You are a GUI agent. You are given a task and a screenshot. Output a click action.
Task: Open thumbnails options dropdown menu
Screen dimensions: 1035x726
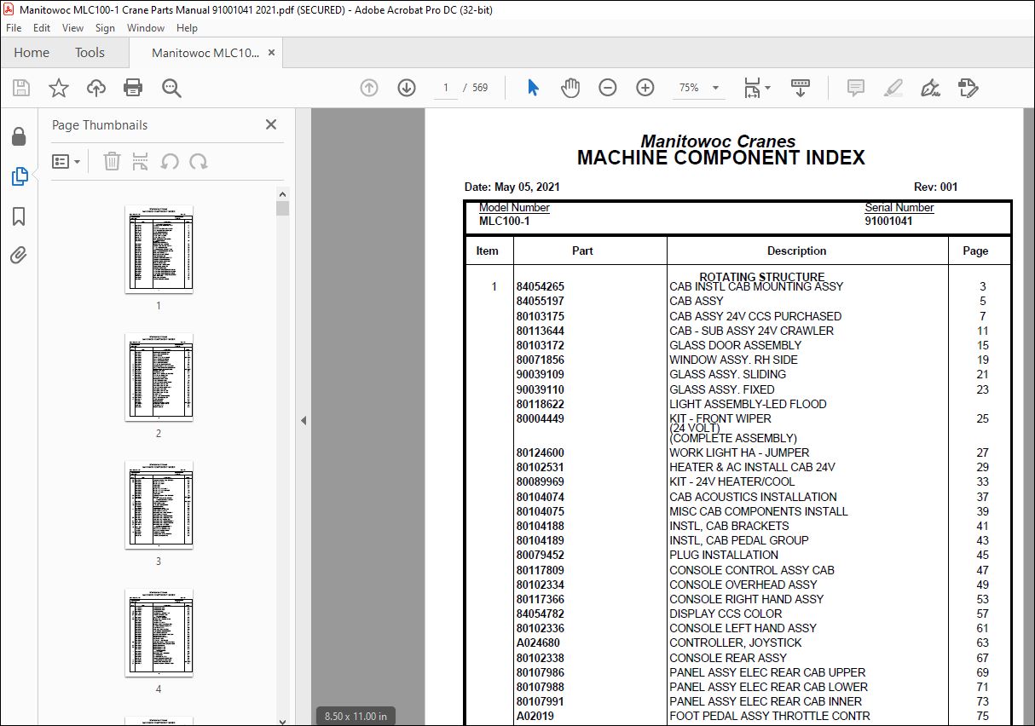66,161
